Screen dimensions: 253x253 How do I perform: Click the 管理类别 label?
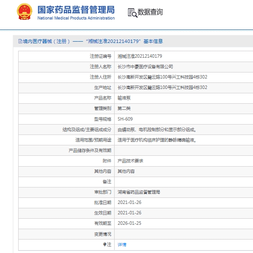tap(103, 108)
